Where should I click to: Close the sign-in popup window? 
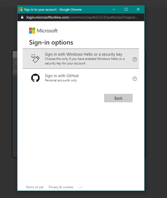pyautogui.click(x=138, y=9)
